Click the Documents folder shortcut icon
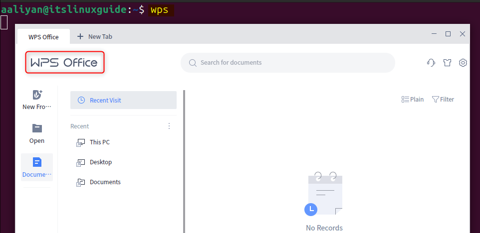 point(80,182)
